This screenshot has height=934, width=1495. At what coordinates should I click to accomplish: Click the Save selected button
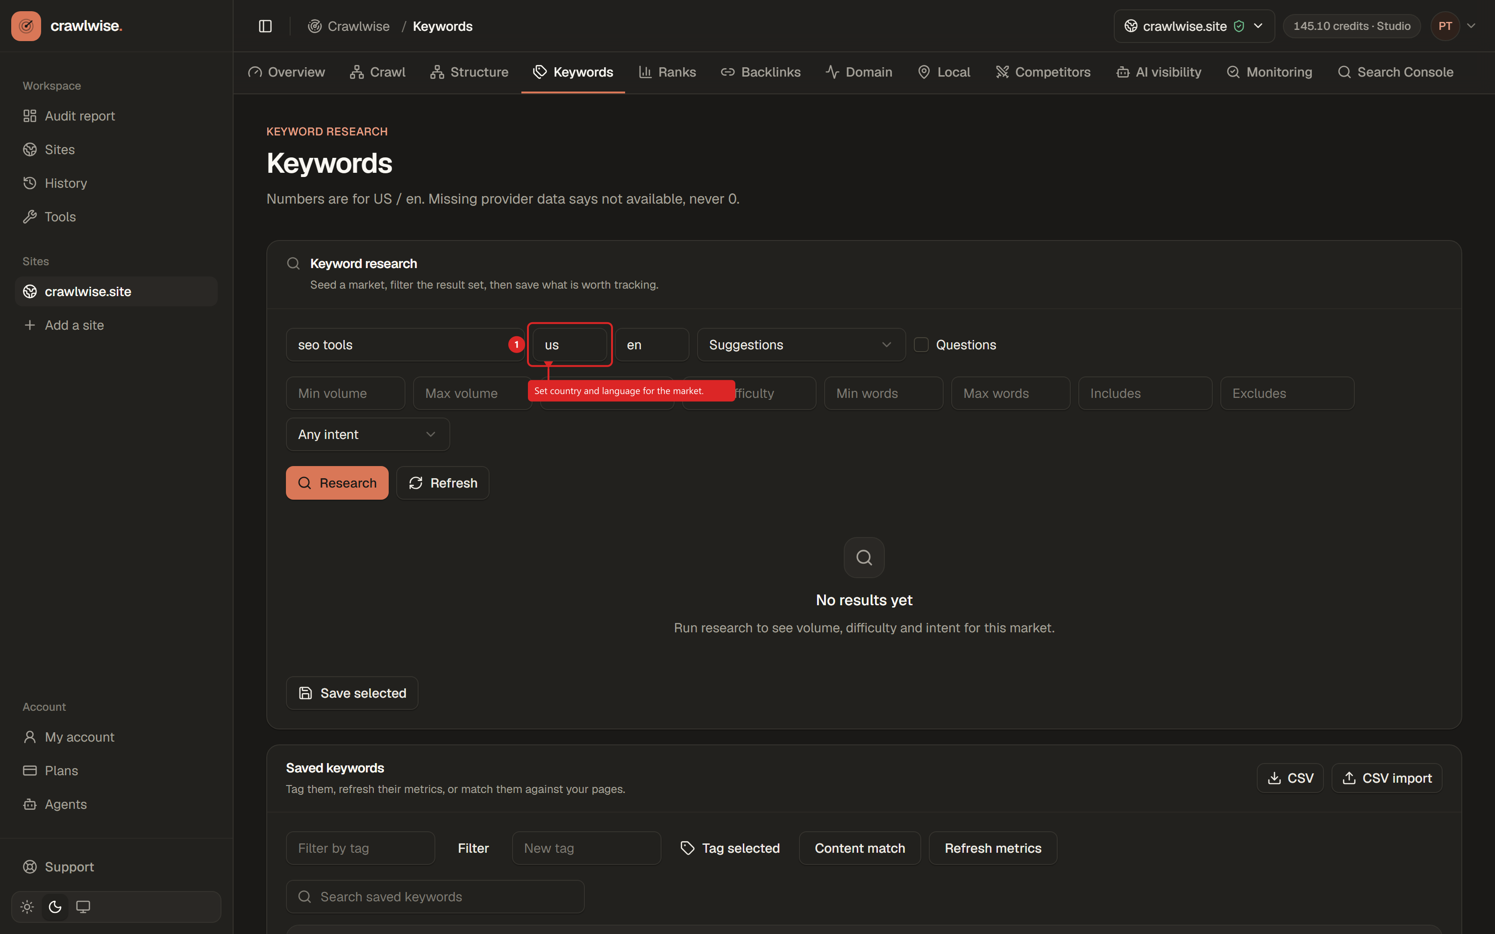point(352,693)
